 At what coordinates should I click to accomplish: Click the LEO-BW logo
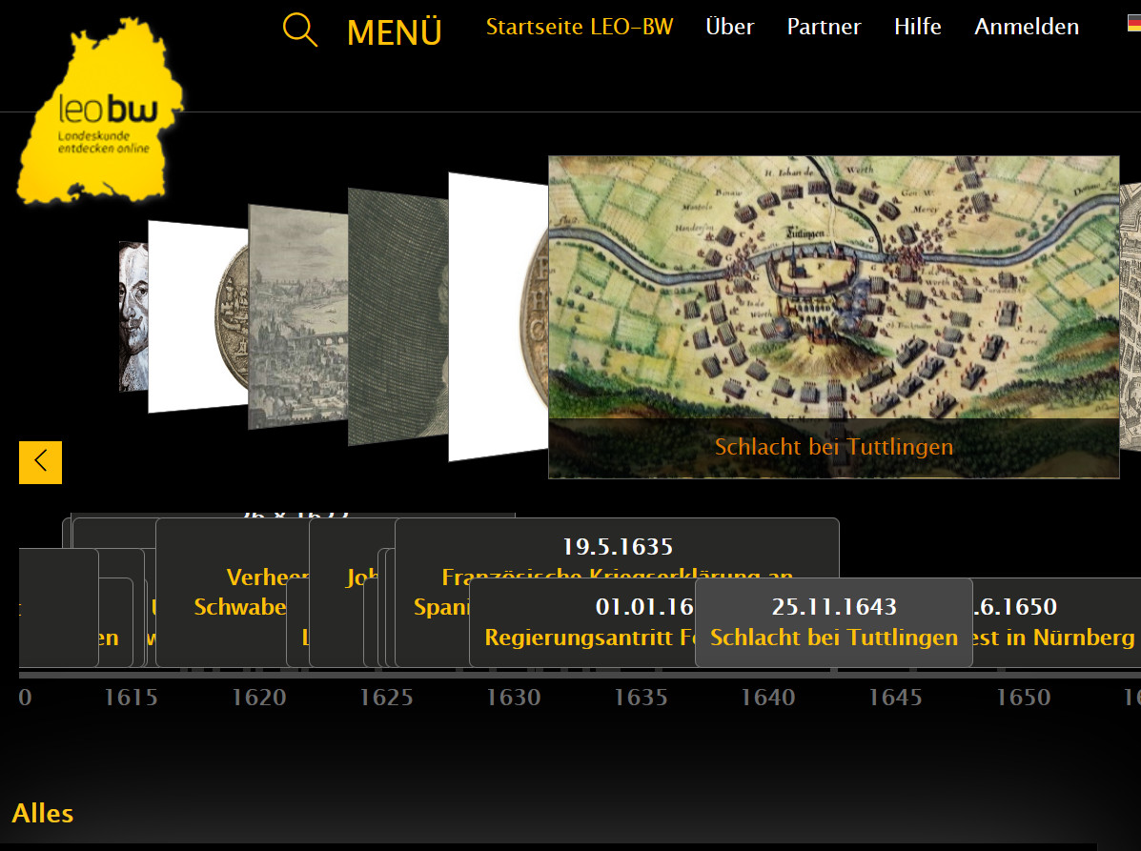(x=100, y=111)
